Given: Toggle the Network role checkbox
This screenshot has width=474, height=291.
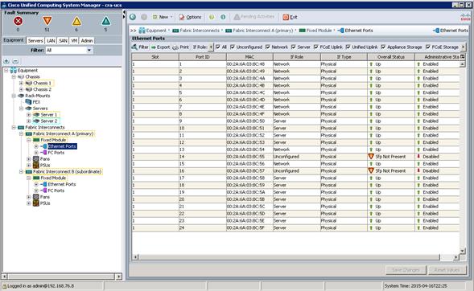Looking at the screenshot, I should tap(267, 47).
